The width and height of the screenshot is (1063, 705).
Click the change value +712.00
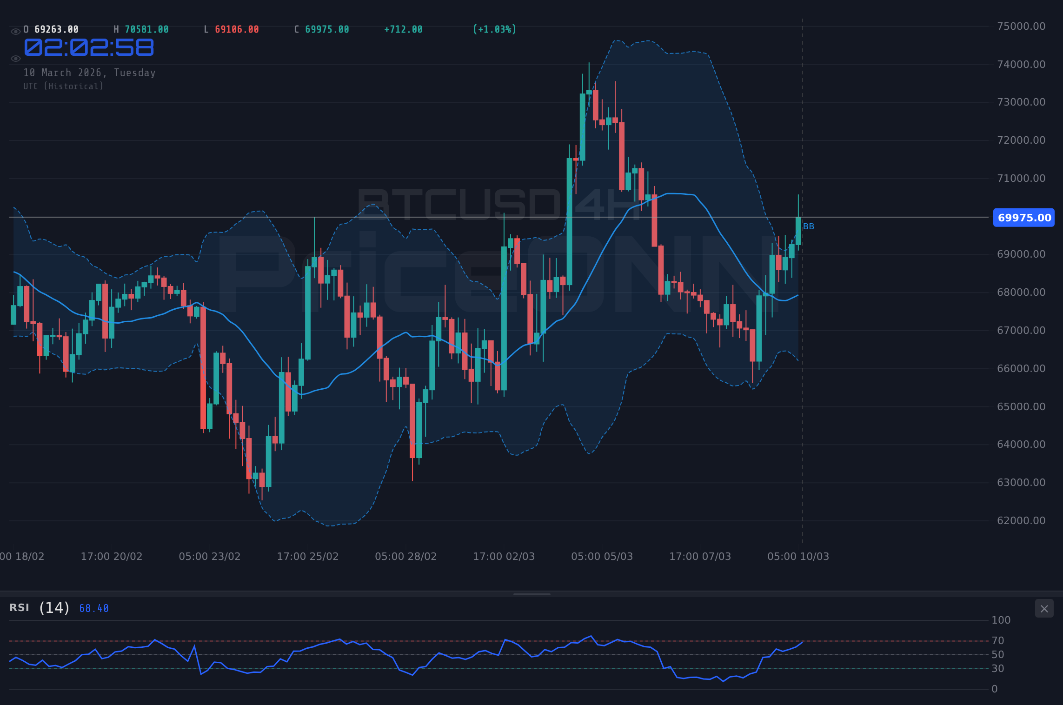(x=403, y=29)
